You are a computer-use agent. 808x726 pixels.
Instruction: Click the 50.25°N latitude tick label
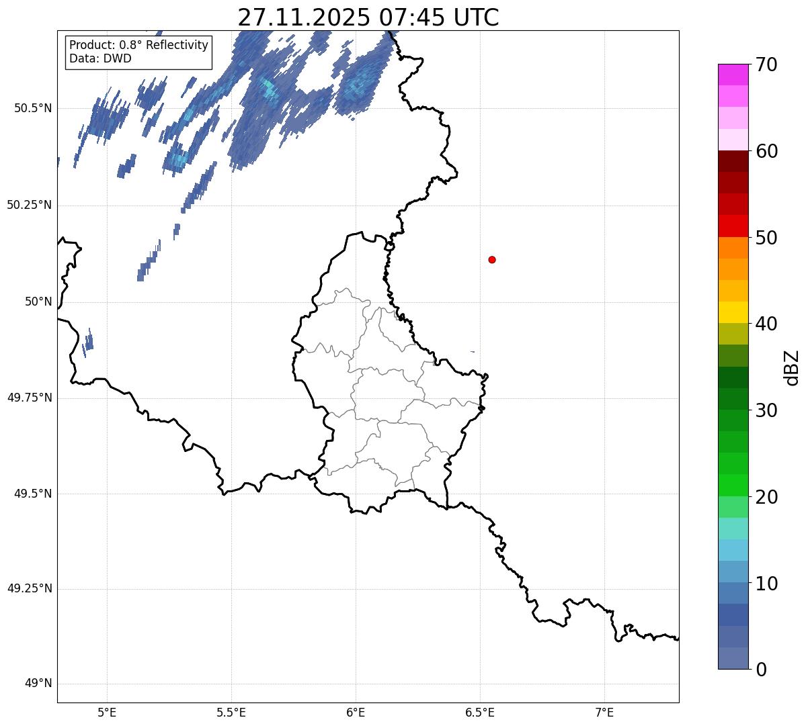(x=29, y=205)
